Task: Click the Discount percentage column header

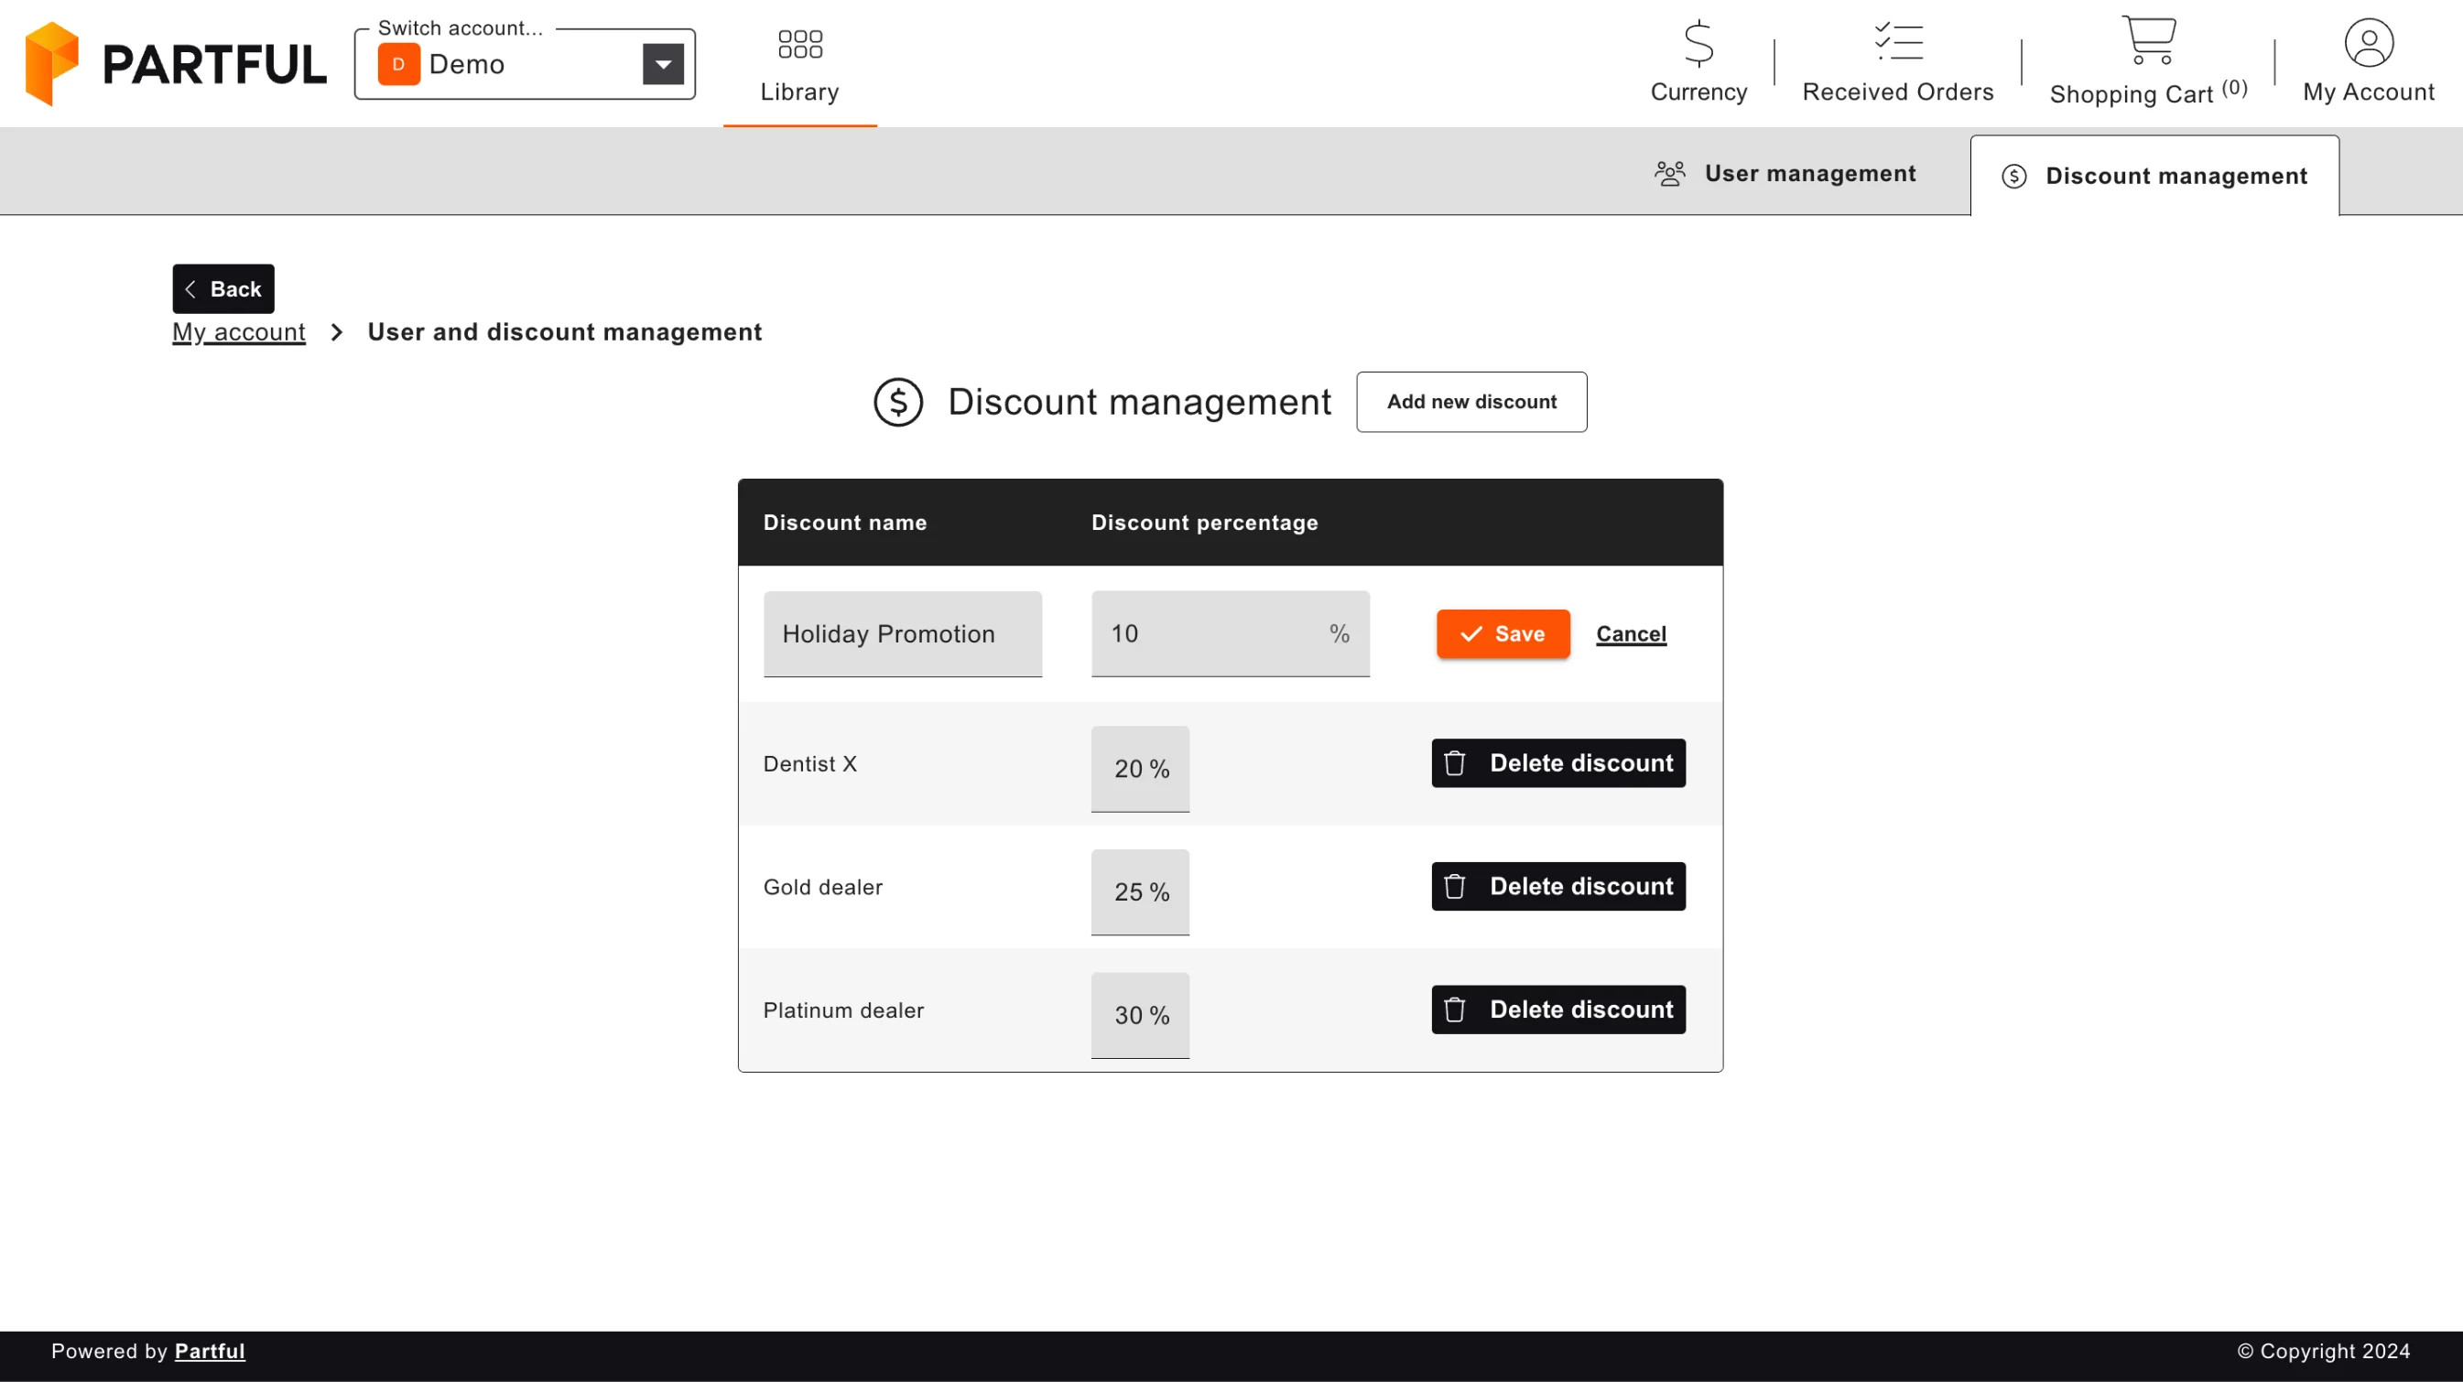Action: pos(1205,523)
